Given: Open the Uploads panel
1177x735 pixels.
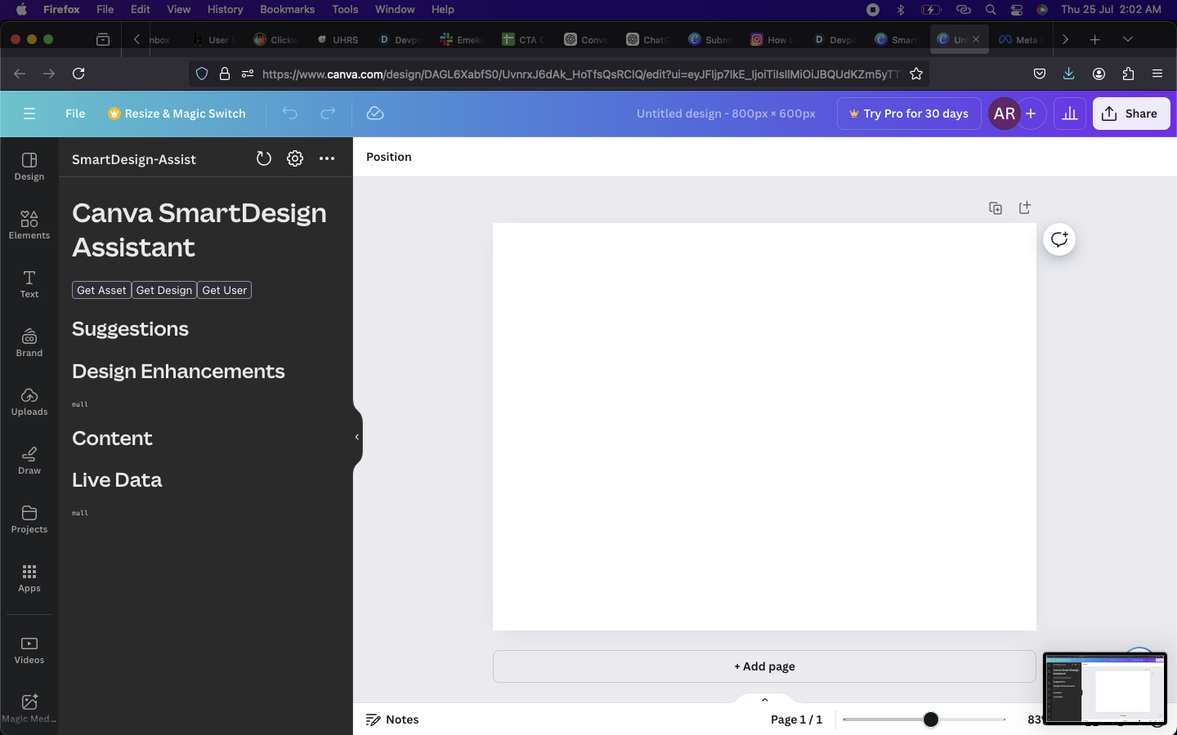Looking at the screenshot, I should [29, 402].
